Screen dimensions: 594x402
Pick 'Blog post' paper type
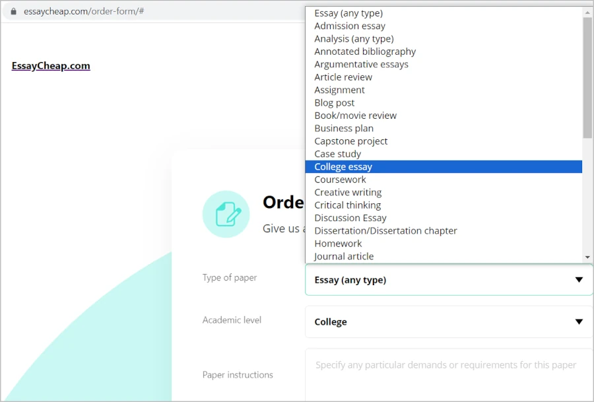444,103
